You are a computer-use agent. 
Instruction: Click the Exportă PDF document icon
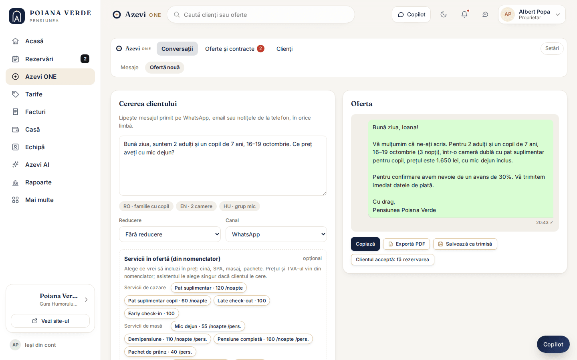click(x=391, y=244)
